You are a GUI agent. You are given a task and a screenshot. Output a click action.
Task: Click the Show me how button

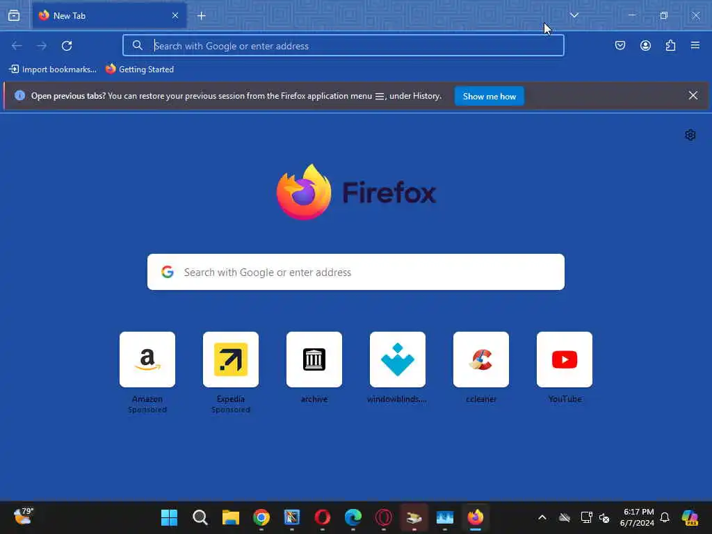[x=489, y=96]
